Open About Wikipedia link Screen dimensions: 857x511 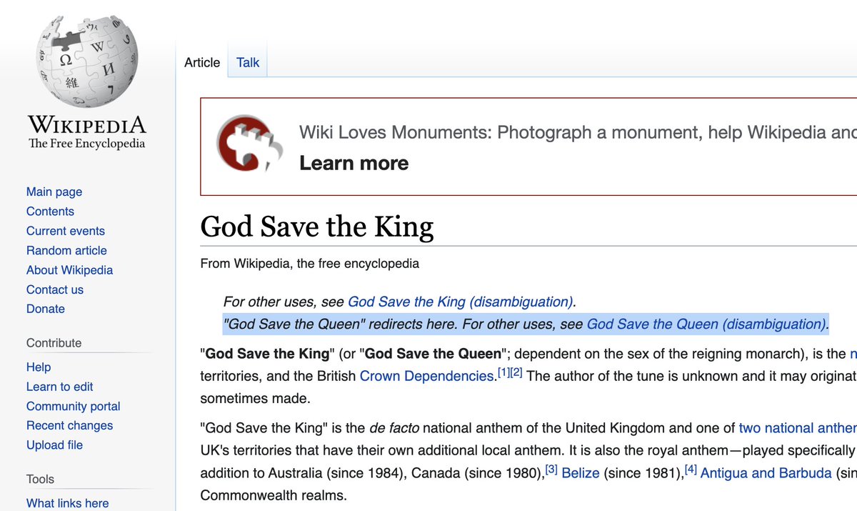[x=69, y=269]
